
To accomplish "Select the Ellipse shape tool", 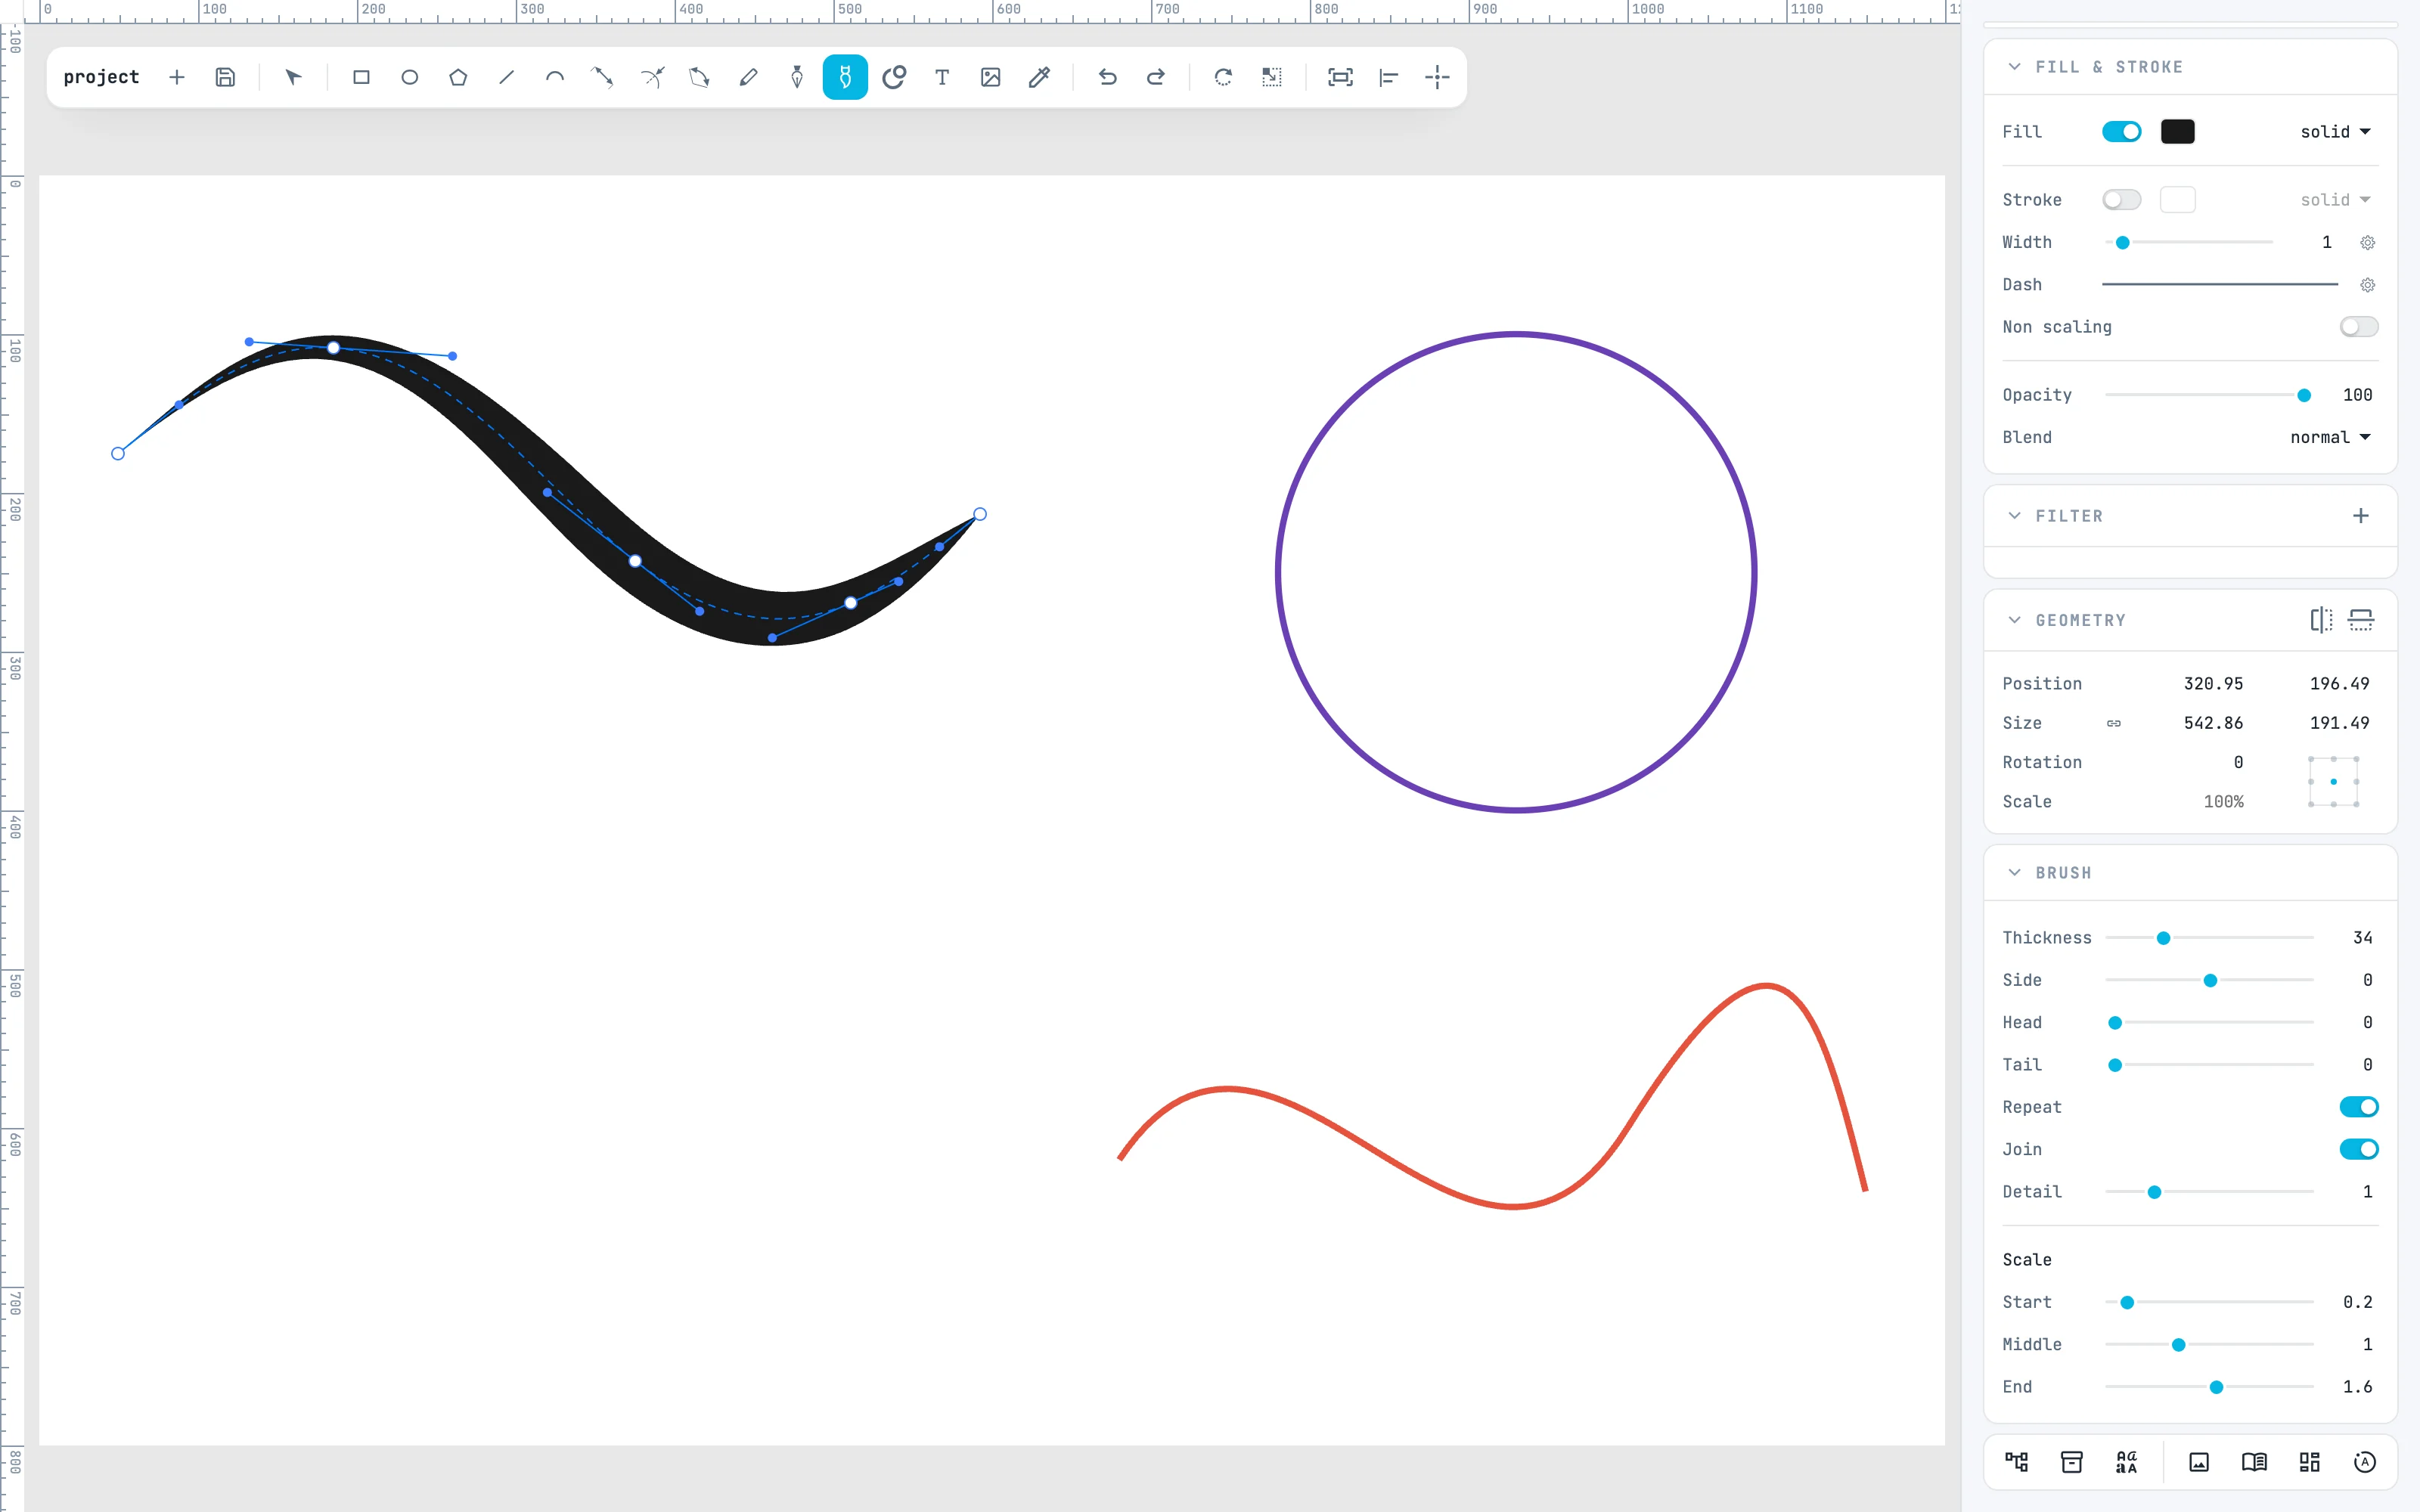I will tap(409, 77).
